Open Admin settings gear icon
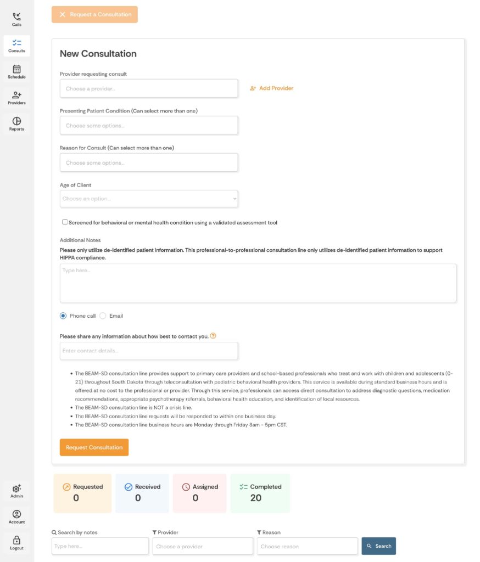Image resolution: width=480 pixels, height=562 pixels. [x=16, y=488]
